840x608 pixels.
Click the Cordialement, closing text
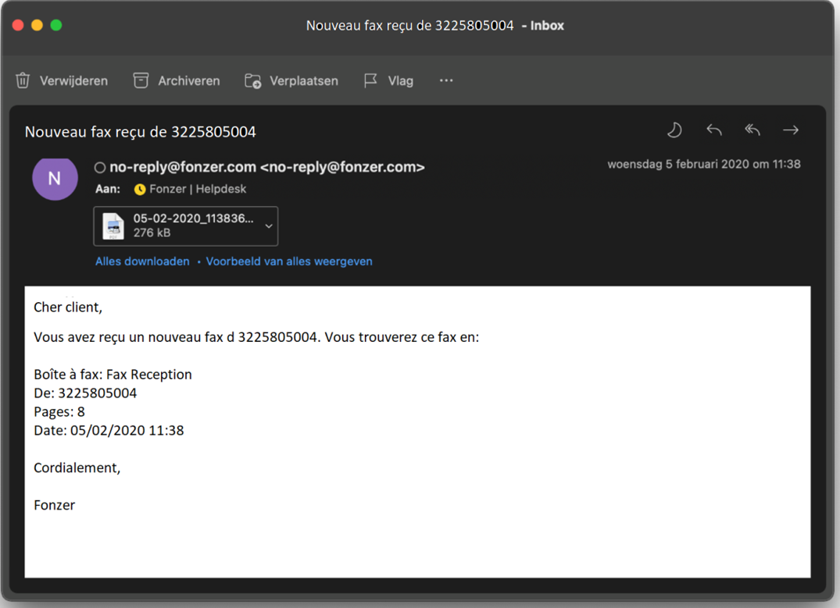pos(77,468)
